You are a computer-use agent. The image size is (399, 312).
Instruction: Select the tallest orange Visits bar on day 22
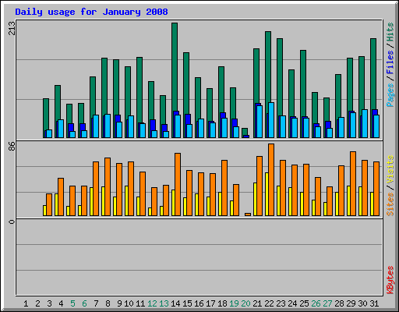coord(271,179)
